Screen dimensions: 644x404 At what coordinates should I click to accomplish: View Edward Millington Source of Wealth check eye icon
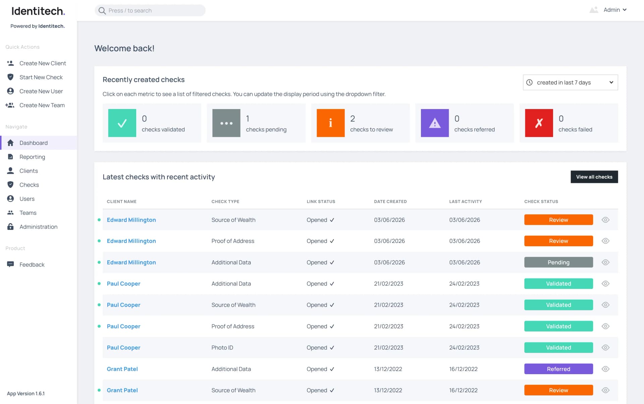tap(605, 220)
